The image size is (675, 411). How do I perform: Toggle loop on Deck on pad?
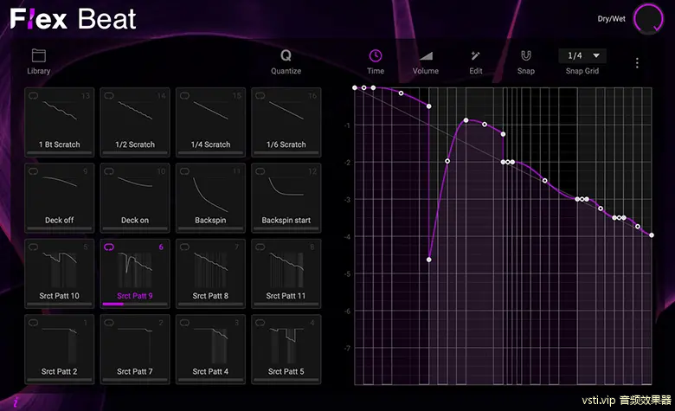click(109, 171)
